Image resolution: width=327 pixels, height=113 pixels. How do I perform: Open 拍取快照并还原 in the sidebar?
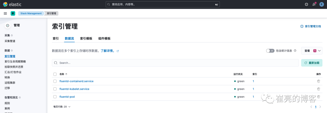tap(14, 67)
